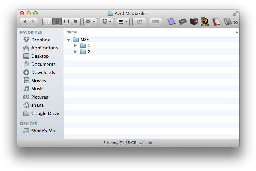Open Desktop in the sidebar
The width and height of the screenshot is (256, 171).
click(41, 56)
